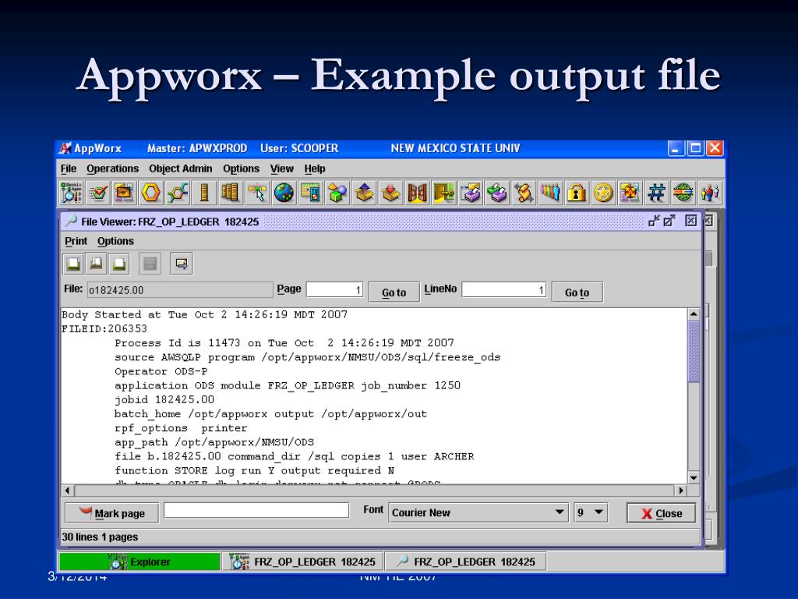Image resolution: width=798 pixels, height=599 pixels.
Task: Switch to FRZ_OP_LEDGER tab with magnifier icon
Action: (466, 562)
